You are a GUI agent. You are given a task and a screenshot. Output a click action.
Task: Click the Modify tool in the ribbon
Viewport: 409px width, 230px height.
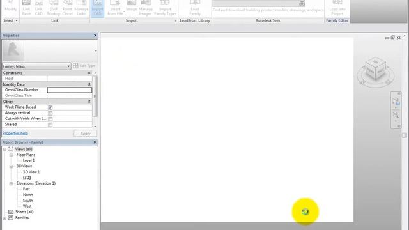tap(11, 7)
